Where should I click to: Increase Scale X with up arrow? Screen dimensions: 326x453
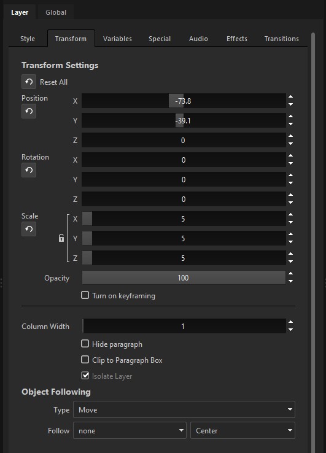pyautogui.click(x=291, y=215)
